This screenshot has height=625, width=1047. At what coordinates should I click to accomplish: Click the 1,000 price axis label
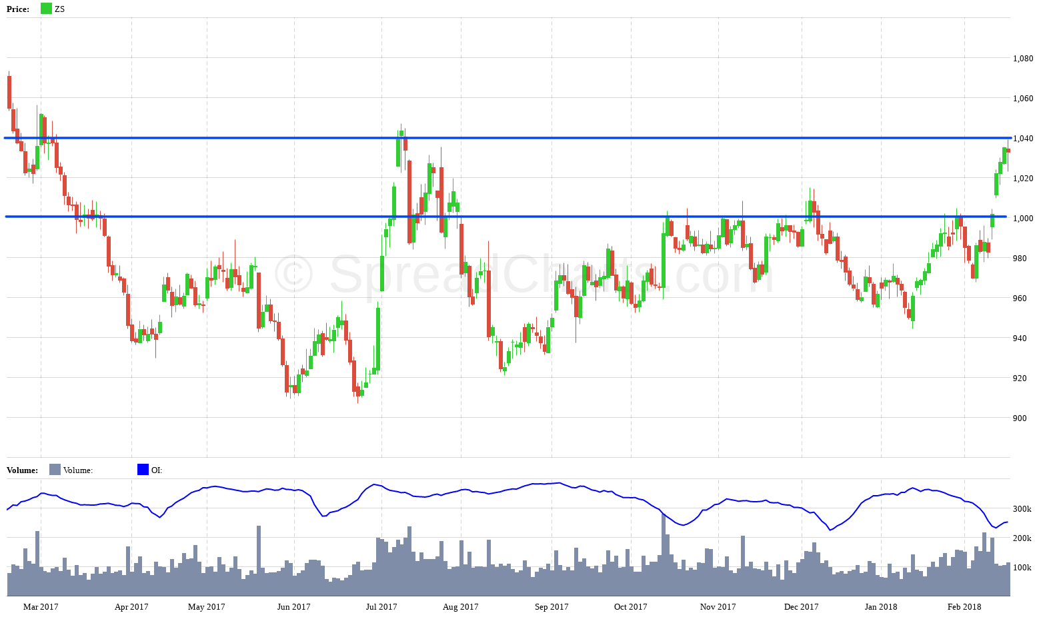coord(1023,219)
